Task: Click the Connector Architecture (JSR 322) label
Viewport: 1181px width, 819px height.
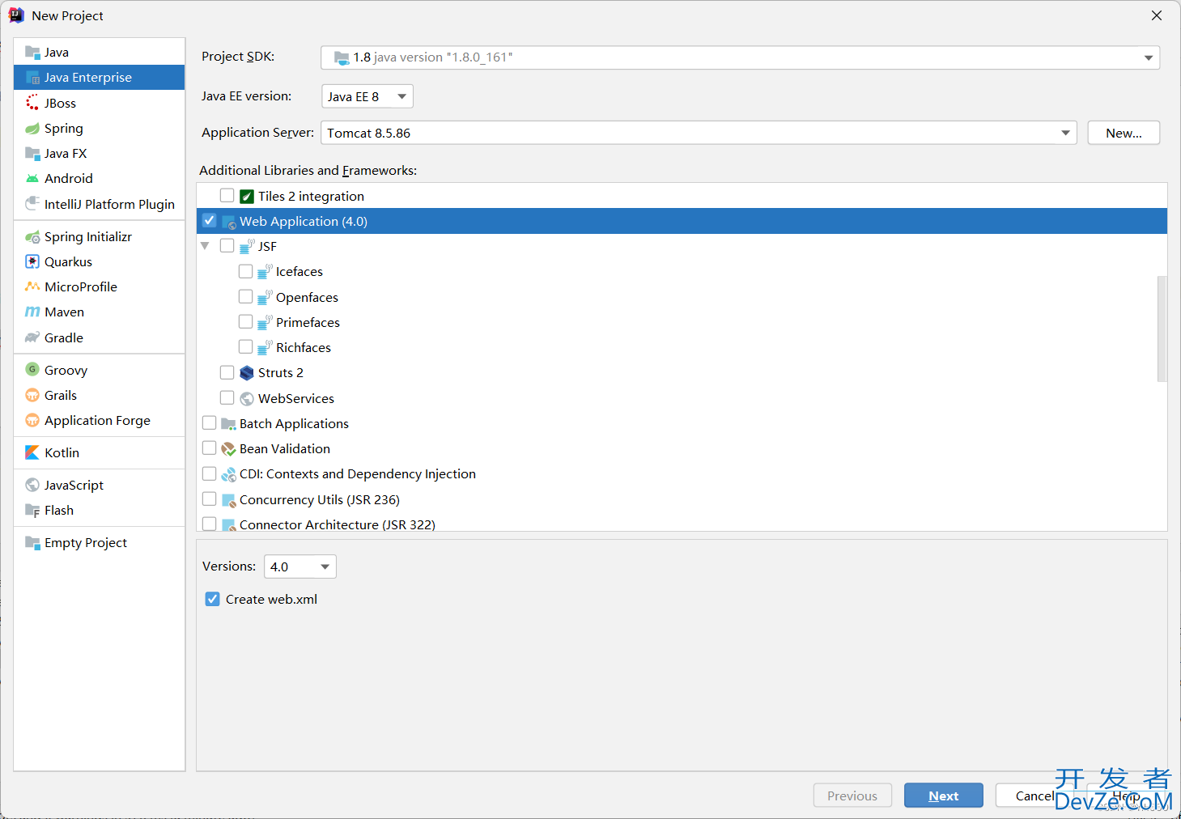Action: pyautogui.click(x=338, y=524)
